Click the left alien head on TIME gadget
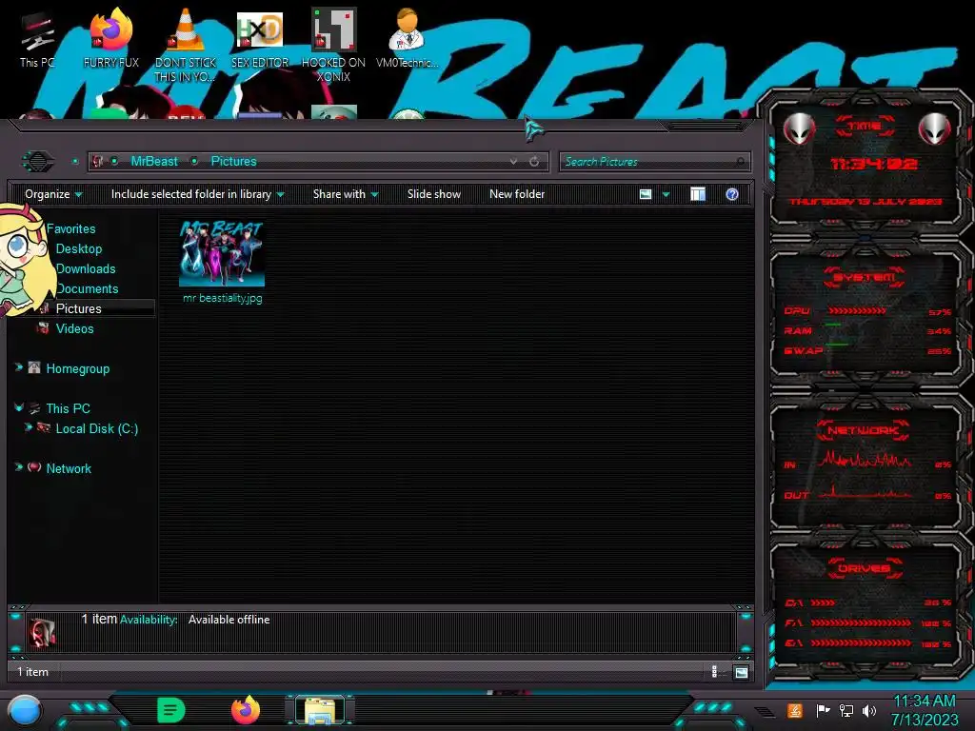 (x=799, y=129)
